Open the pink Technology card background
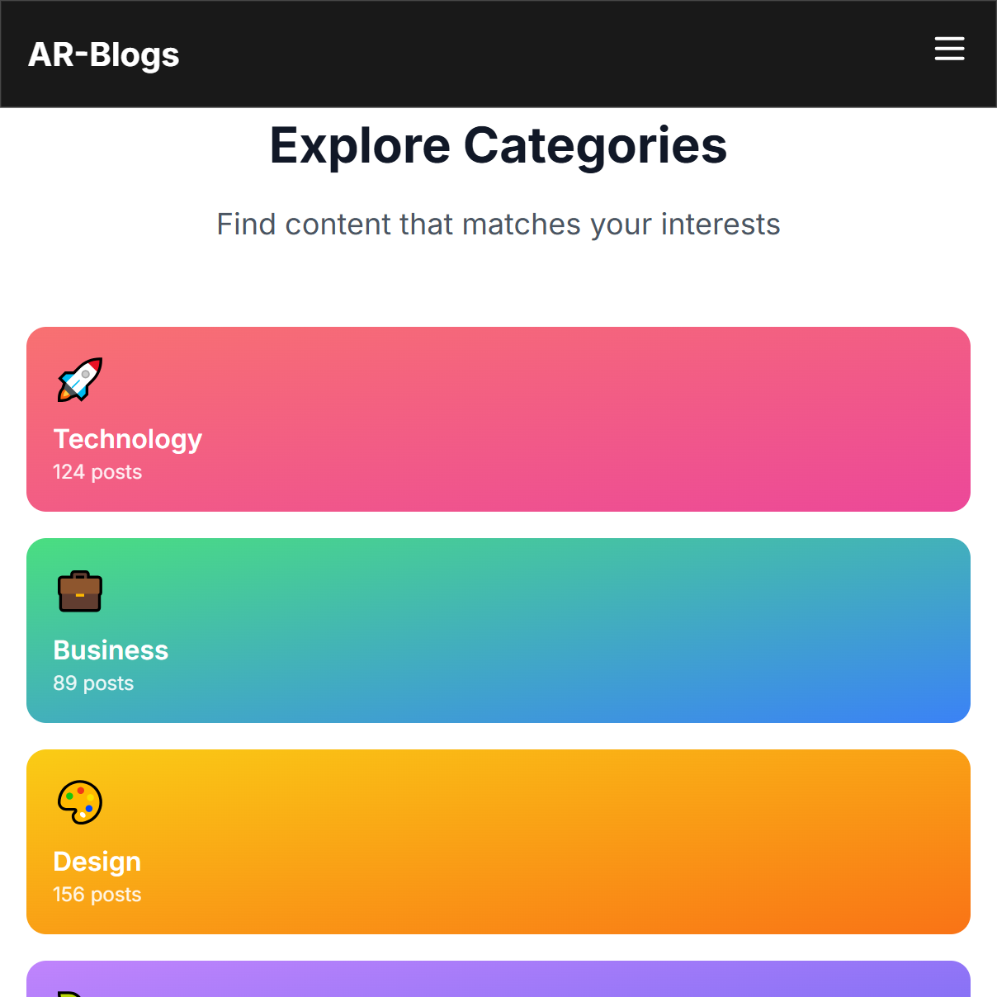 click(578, 419)
